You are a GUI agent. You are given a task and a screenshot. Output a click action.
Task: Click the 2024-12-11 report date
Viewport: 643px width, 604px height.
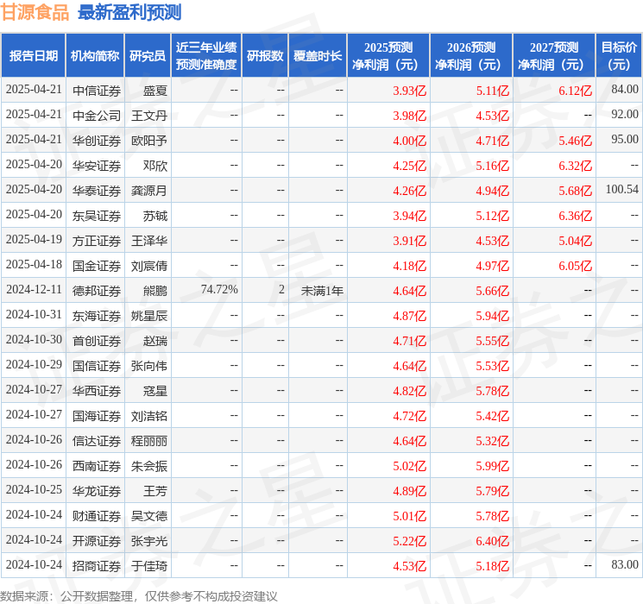click(x=34, y=290)
